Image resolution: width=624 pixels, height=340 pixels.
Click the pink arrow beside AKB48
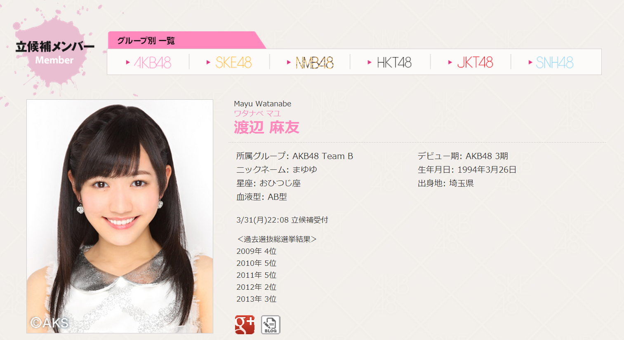click(x=128, y=62)
